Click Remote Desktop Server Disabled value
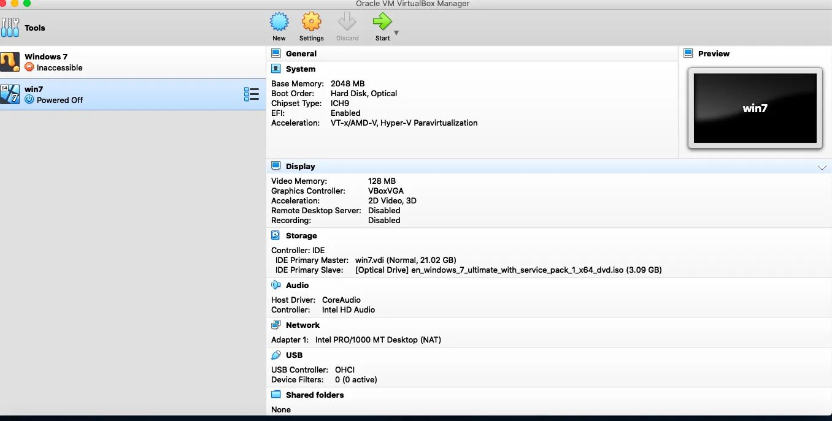Screen dimensions: 832x421 tap(384, 210)
